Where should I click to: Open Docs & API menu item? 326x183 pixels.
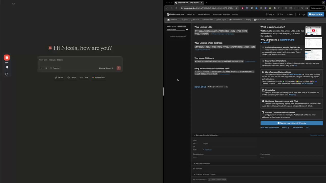(191, 14)
